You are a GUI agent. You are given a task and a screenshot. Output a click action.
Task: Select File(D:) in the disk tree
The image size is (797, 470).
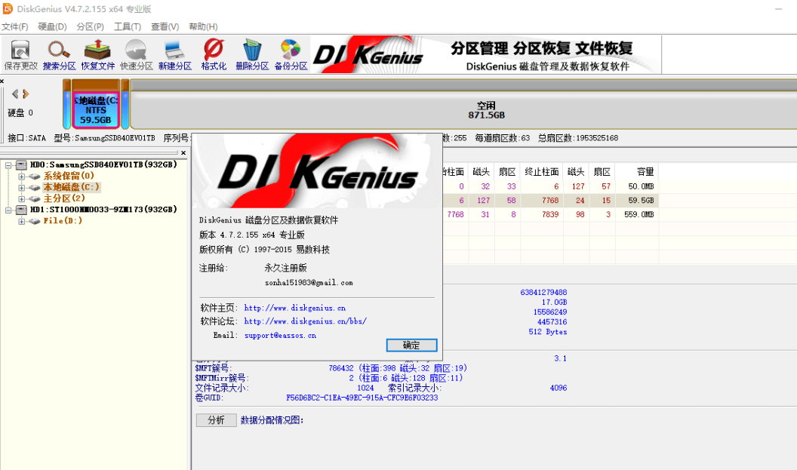(x=63, y=220)
